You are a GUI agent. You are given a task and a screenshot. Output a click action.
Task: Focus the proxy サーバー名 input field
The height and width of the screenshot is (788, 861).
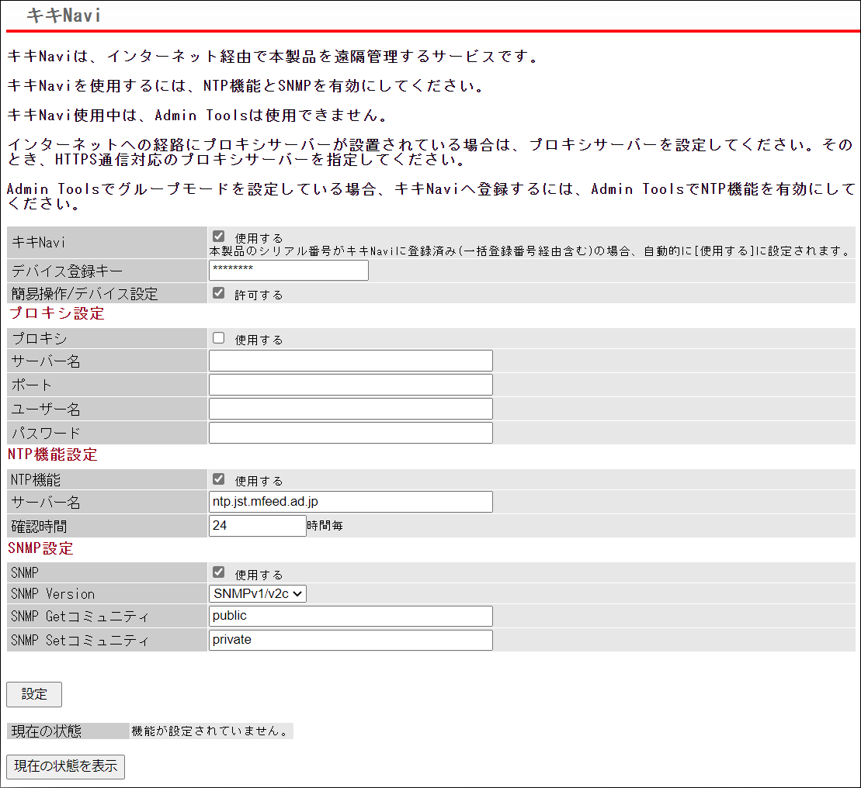(x=350, y=361)
